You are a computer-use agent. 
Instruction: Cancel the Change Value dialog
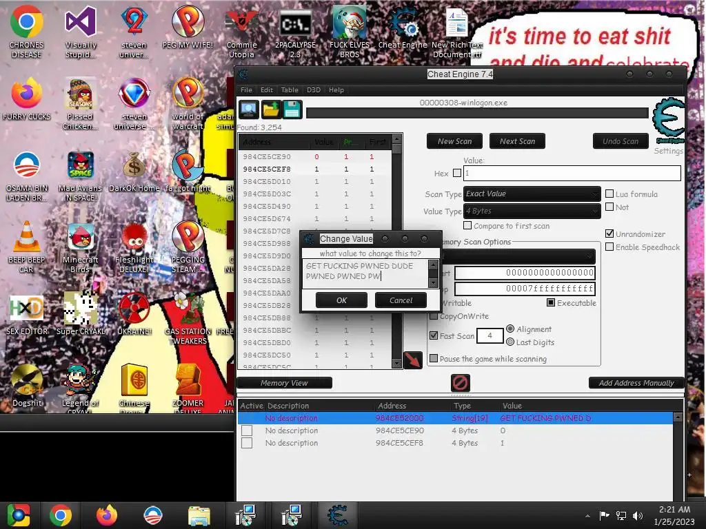(401, 300)
